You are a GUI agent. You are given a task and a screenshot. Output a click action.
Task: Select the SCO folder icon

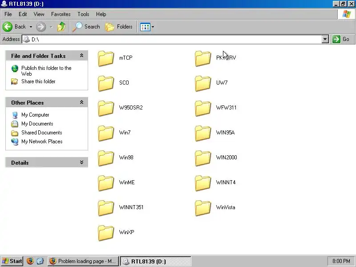106,83
